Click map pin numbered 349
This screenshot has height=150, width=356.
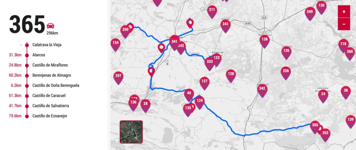(x=310, y=14)
